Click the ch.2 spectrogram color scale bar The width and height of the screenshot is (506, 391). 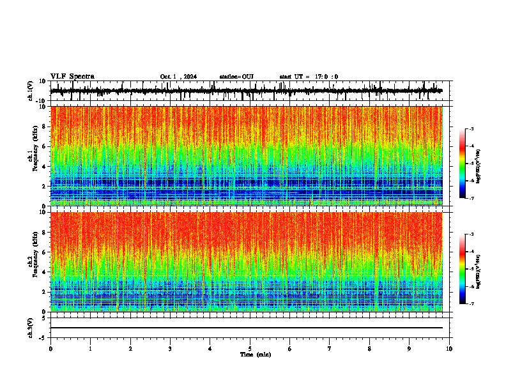tap(463, 269)
